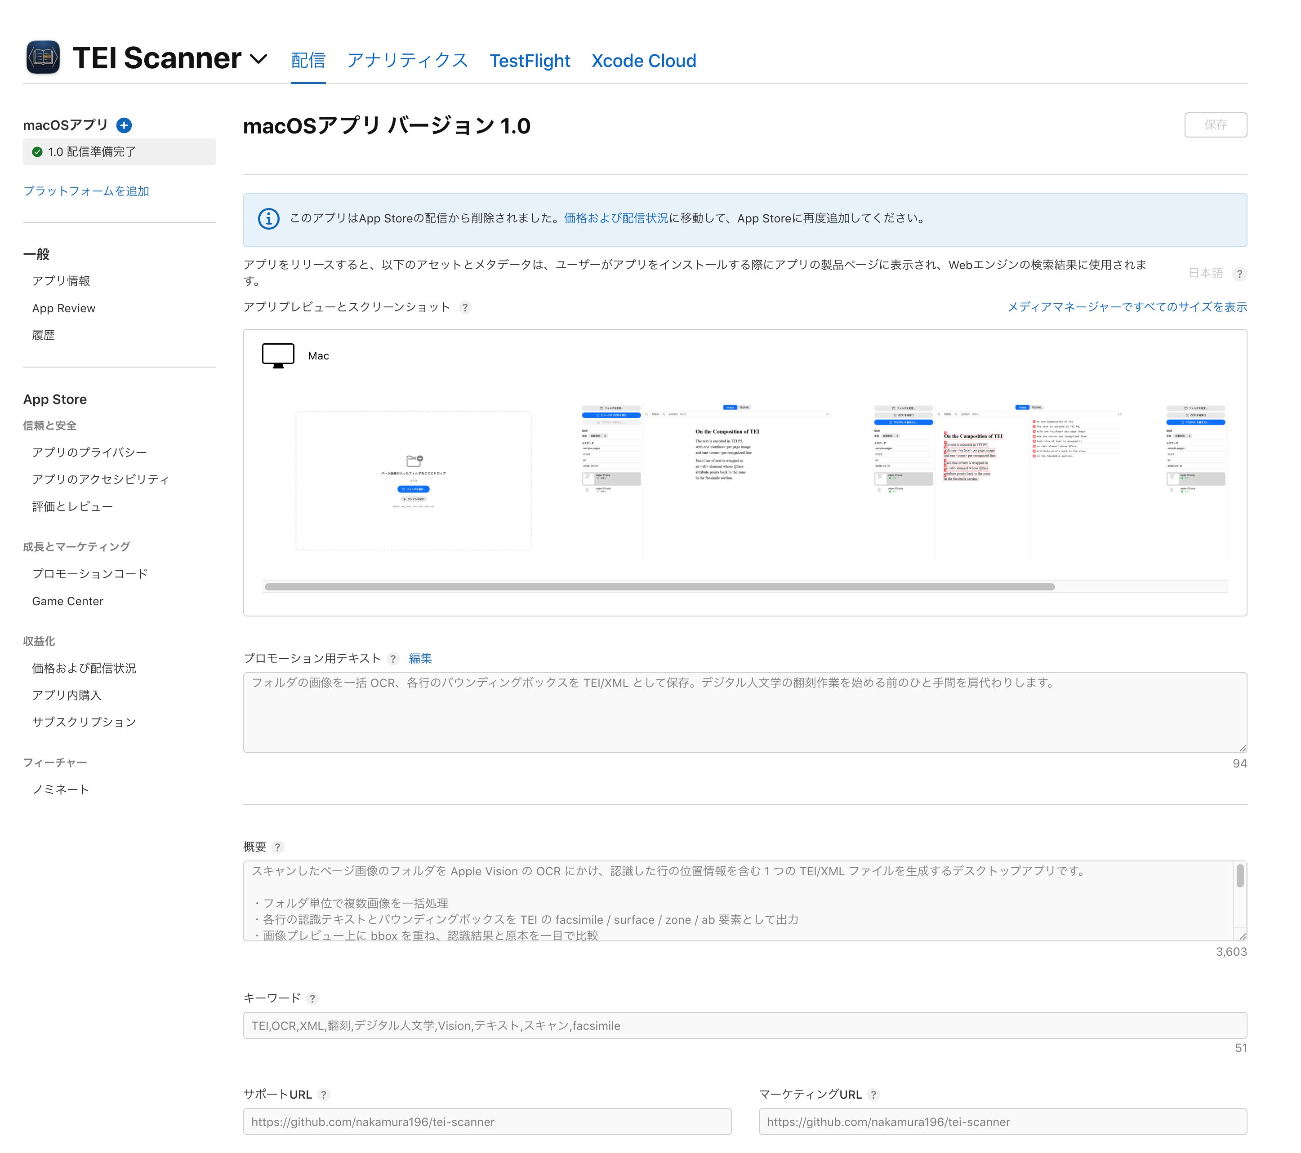Click help icon beside アプリプレビューとスクリーンショット
Viewport: 1301px width, 1153px height.
(465, 307)
